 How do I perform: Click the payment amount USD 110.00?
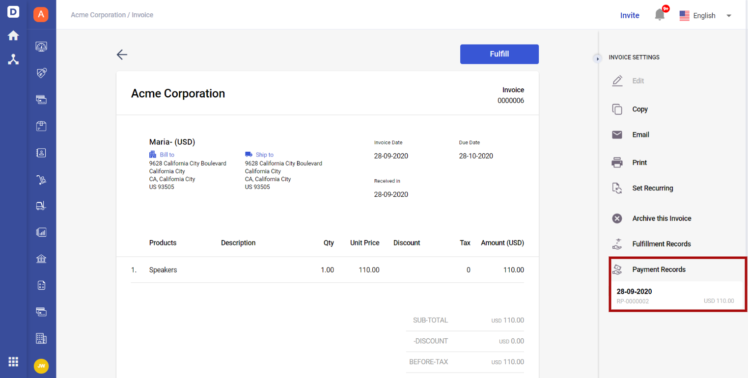tap(719, 301)
